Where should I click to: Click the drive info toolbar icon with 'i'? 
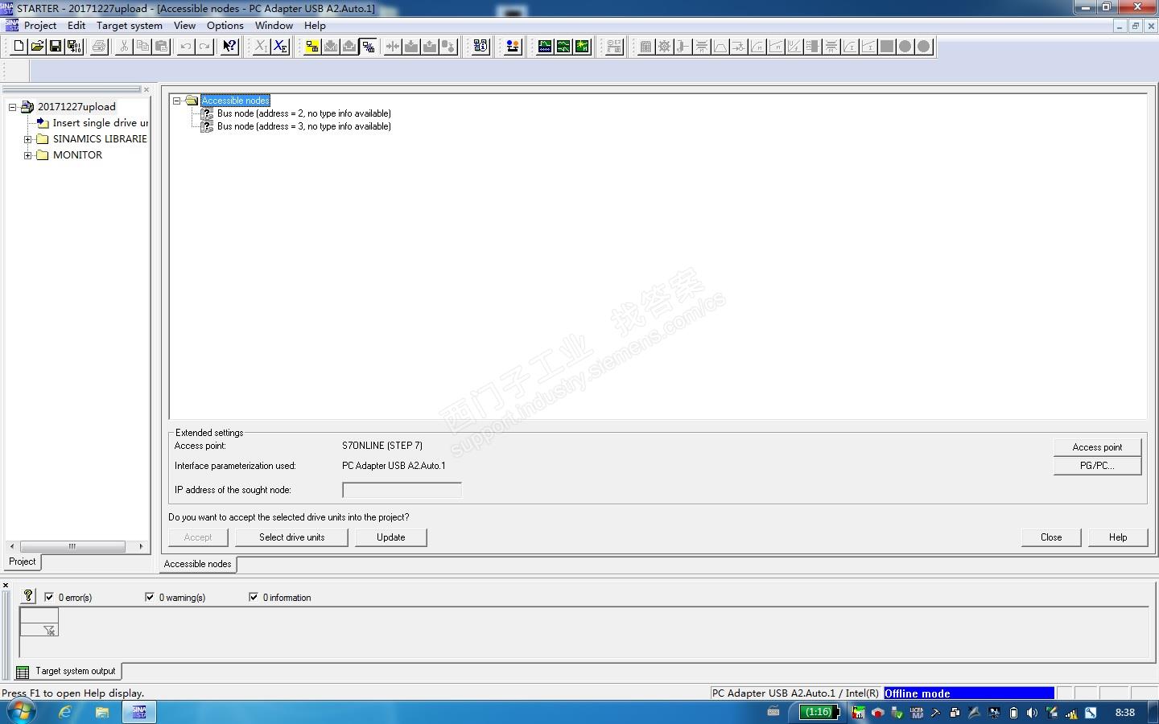click(481, 47)
